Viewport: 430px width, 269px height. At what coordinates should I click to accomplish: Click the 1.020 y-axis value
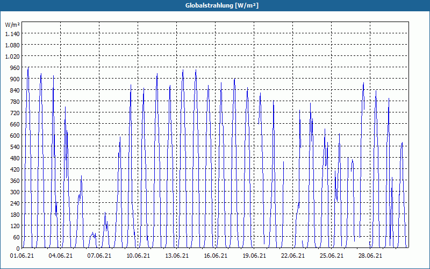click(x=12, y=56)
